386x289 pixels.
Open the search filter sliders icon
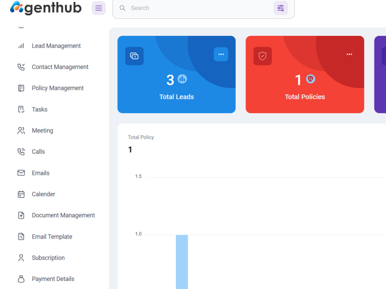[x=280, y=8]
